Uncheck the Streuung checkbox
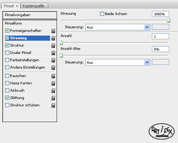 click(7, 38)
